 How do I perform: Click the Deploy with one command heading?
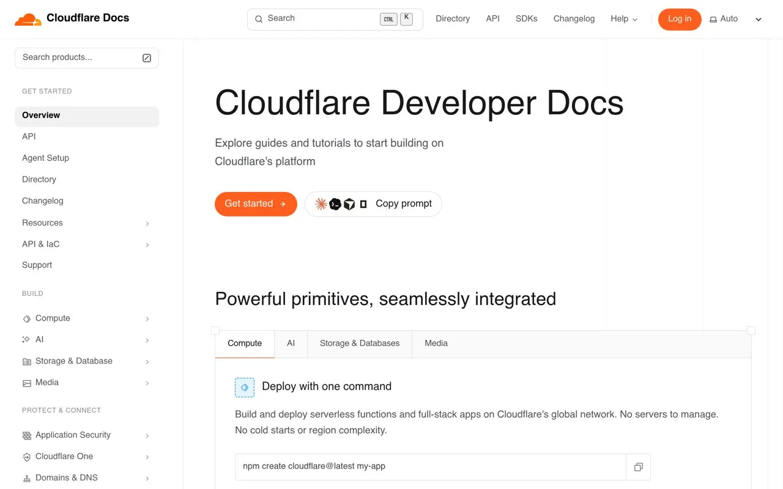tap(327, 387)
